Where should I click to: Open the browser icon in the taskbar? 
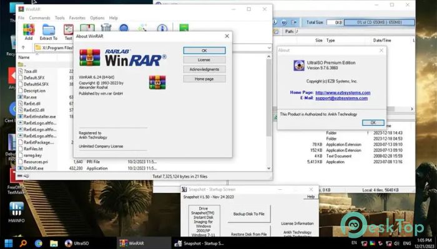[39, 243]
